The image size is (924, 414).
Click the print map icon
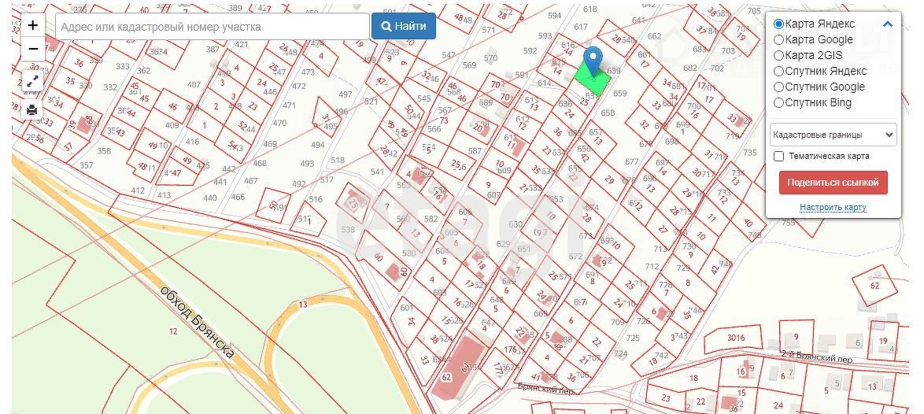click(32, 110)
